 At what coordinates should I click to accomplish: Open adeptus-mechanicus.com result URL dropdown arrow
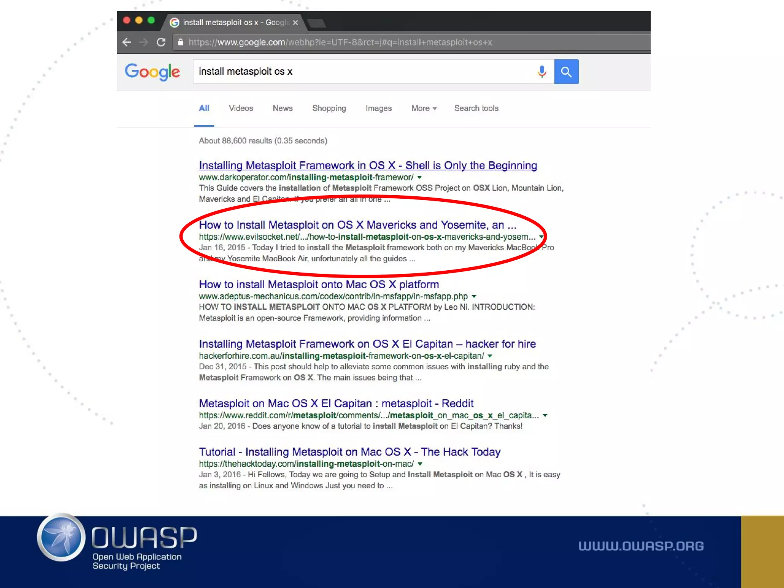point(474,296)
